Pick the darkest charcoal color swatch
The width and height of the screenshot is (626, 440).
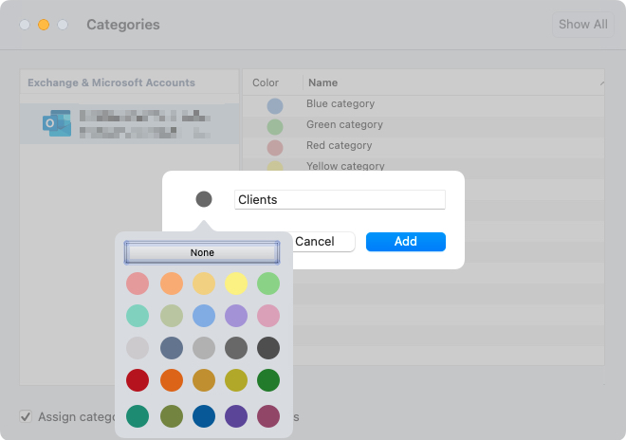[x=268, y=348]
